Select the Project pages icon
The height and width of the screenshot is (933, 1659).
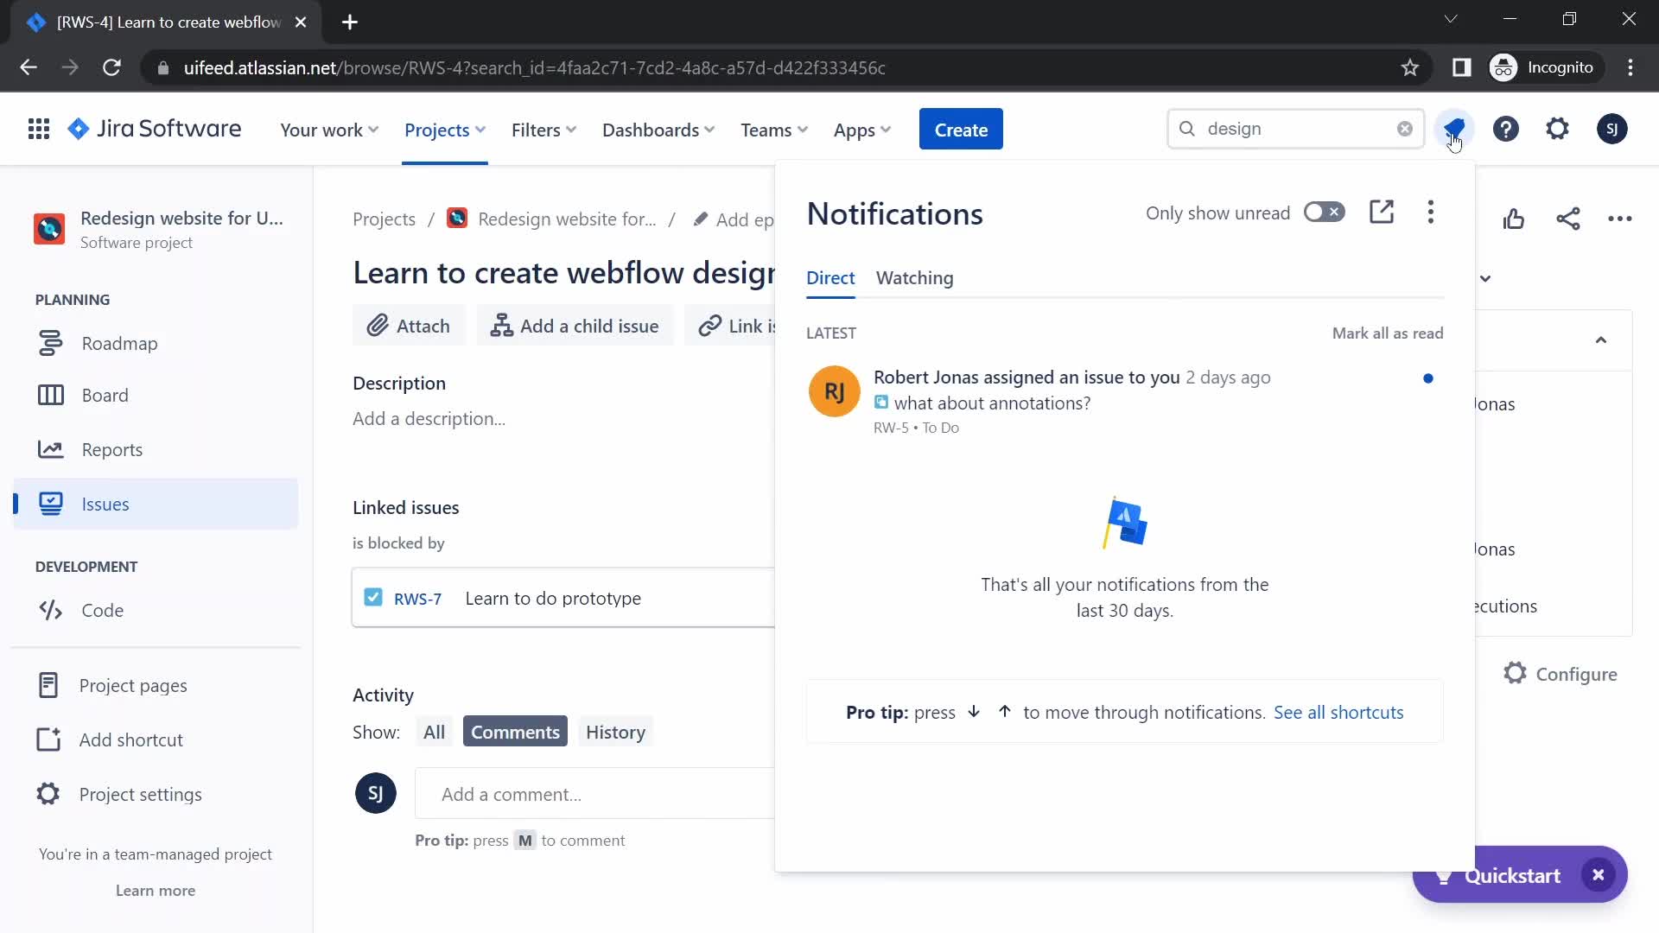47,685
